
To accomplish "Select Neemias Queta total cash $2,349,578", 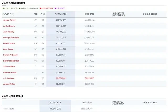I will pyautogui.click(x=61, y=72).
